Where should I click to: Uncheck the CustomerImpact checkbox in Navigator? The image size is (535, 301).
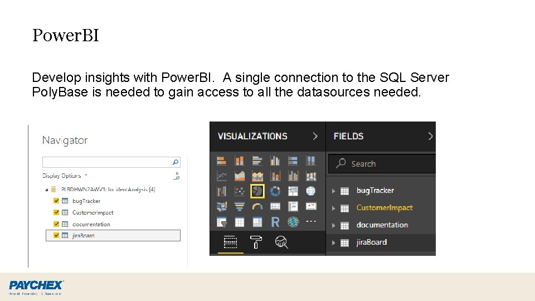56,212
